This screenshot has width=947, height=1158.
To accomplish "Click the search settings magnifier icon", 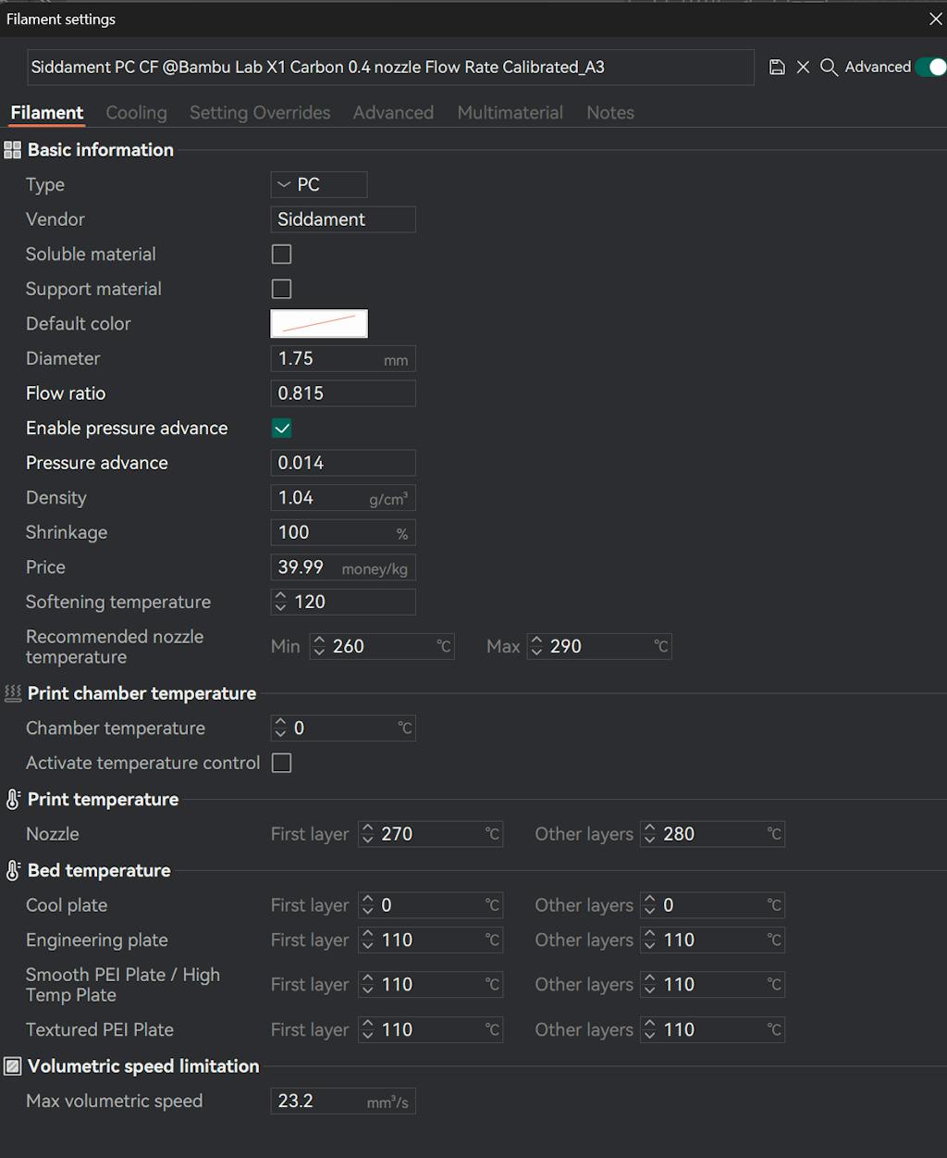I will [x=829, y=68].
